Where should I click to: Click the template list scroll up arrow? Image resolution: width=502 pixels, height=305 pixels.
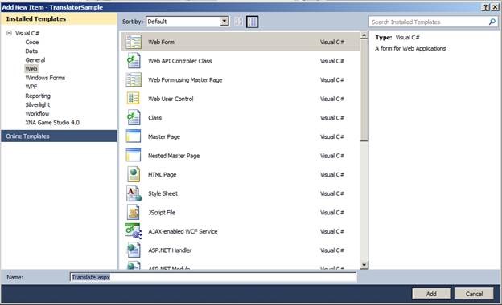364,35
